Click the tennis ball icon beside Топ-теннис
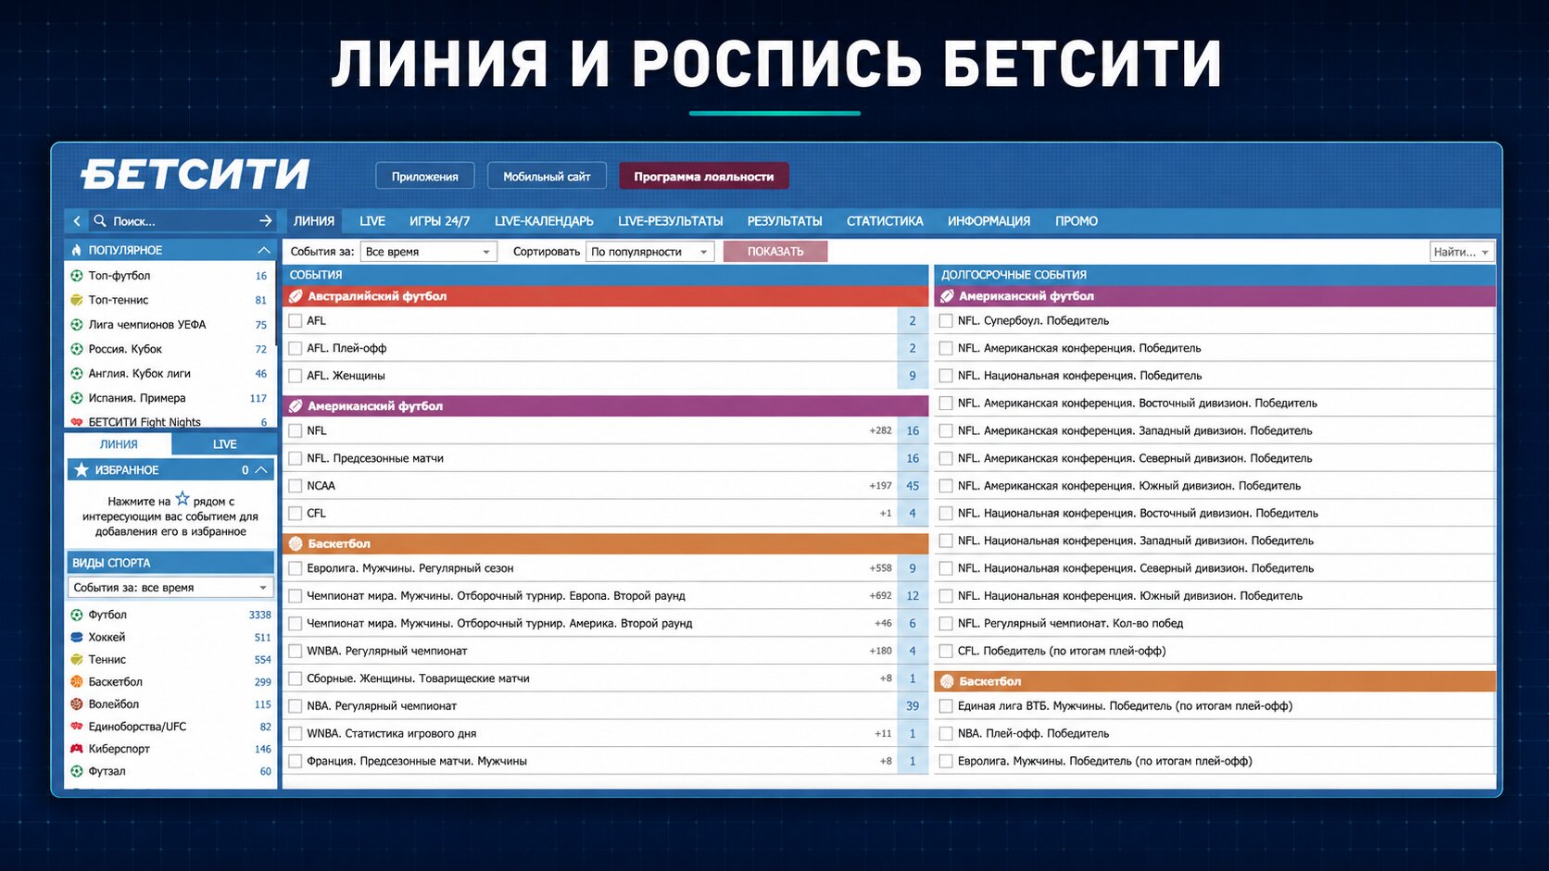 77,300
